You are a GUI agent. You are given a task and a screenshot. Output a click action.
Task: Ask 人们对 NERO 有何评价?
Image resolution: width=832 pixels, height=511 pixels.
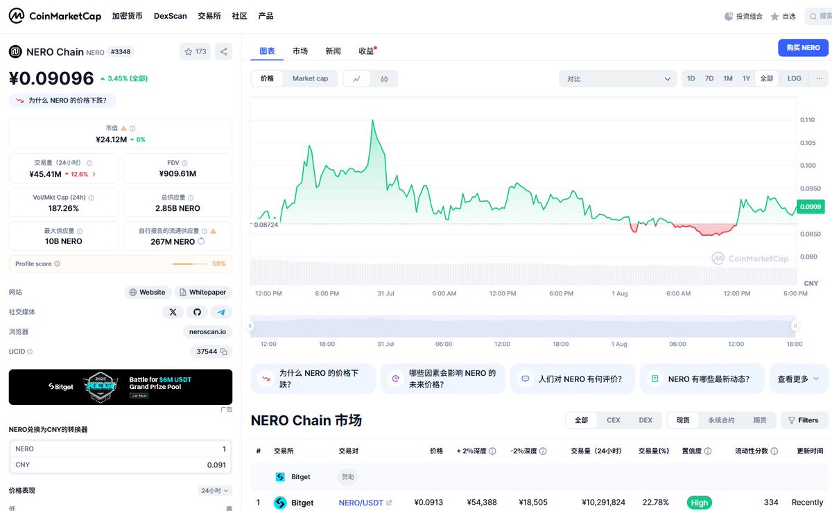click(572, 379)
